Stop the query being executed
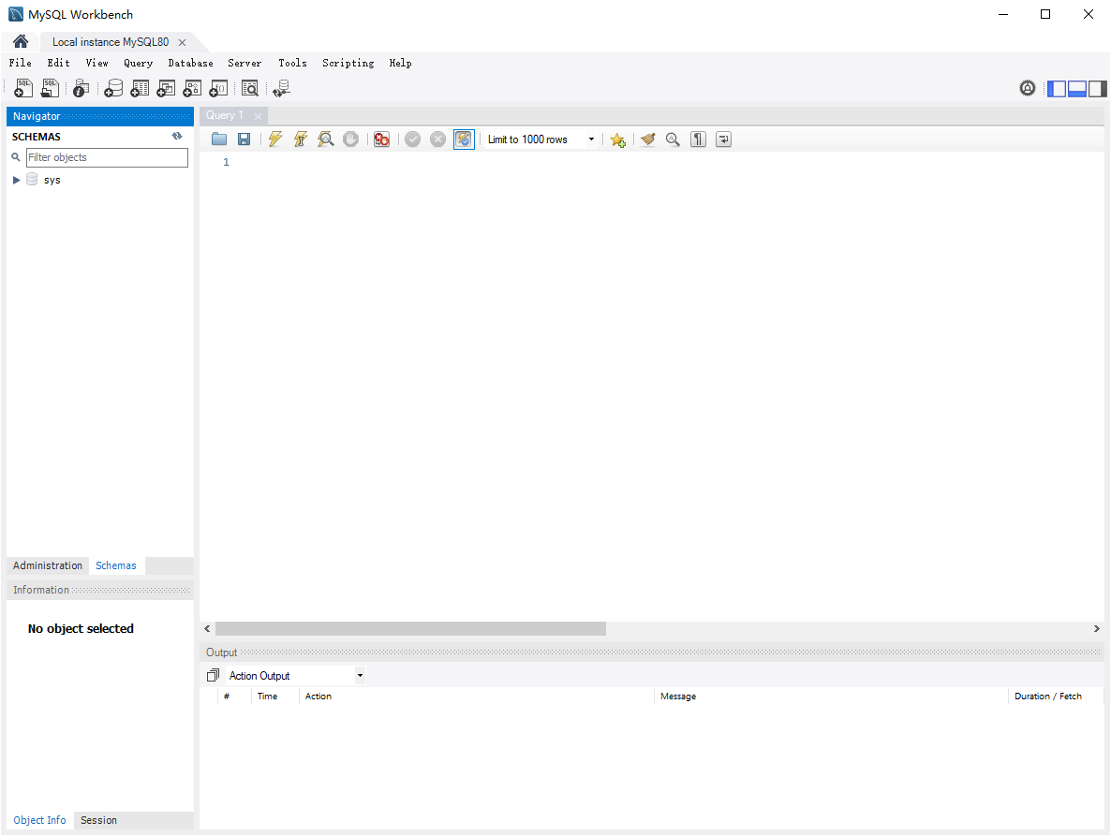1111x836 pixels. (x=350, y=139)
